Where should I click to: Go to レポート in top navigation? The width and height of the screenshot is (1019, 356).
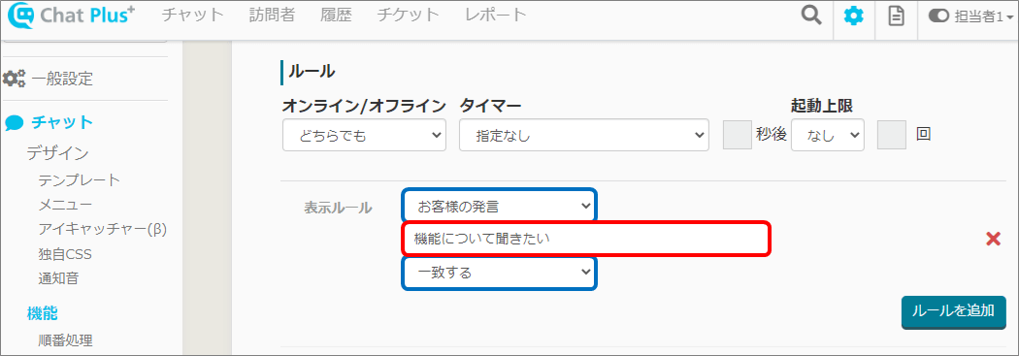495,15
